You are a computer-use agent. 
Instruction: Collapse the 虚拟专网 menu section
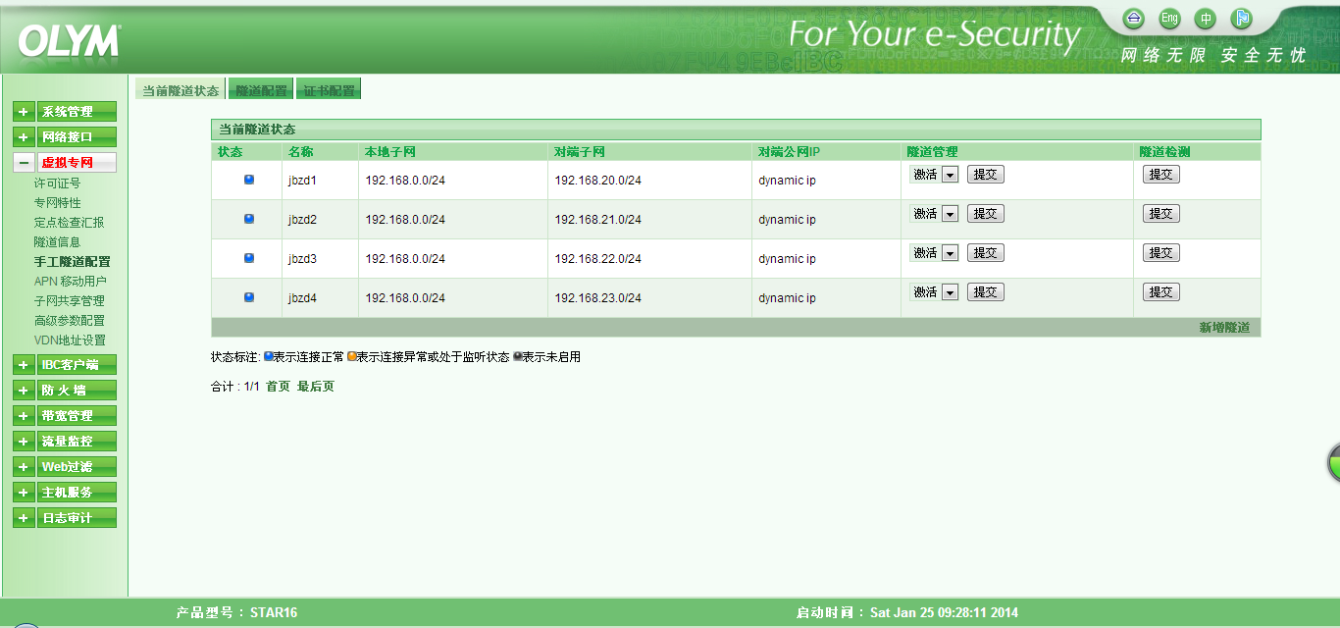[24, 163]
